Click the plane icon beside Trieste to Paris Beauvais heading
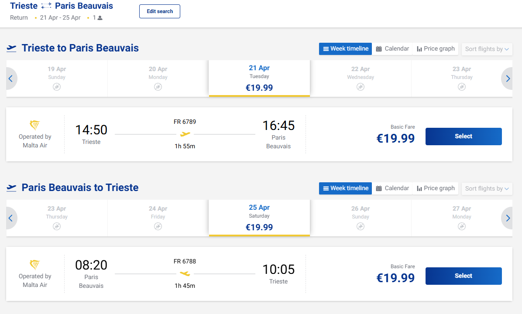 12,48
